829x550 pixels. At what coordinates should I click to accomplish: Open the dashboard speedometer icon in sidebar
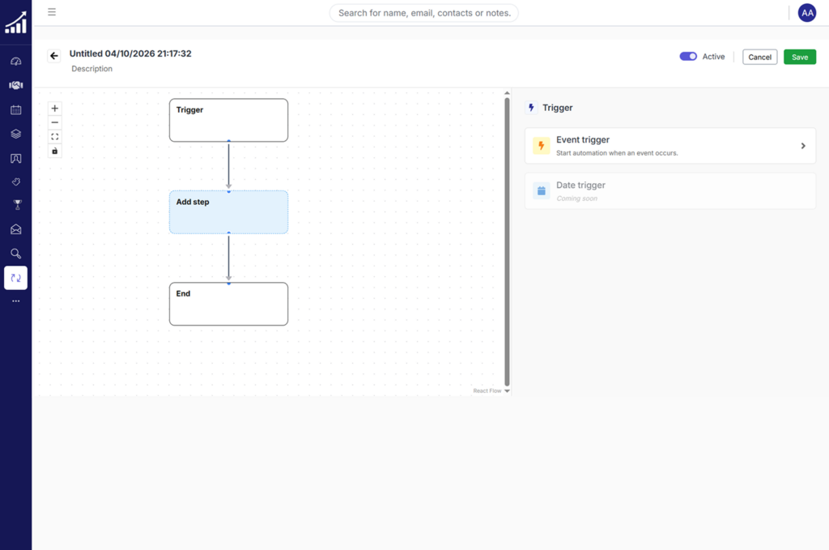(x=15, y=62)
